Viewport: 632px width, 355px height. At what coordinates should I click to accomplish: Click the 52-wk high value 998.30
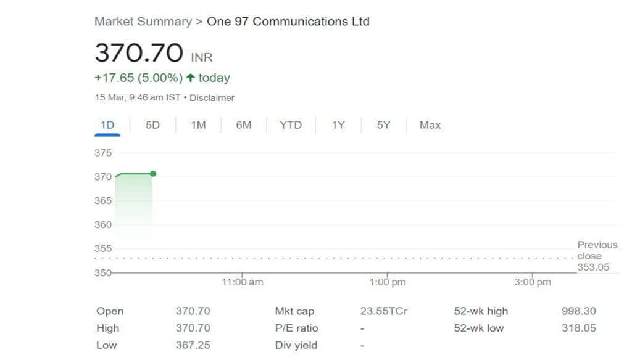(x=578, y=311)
